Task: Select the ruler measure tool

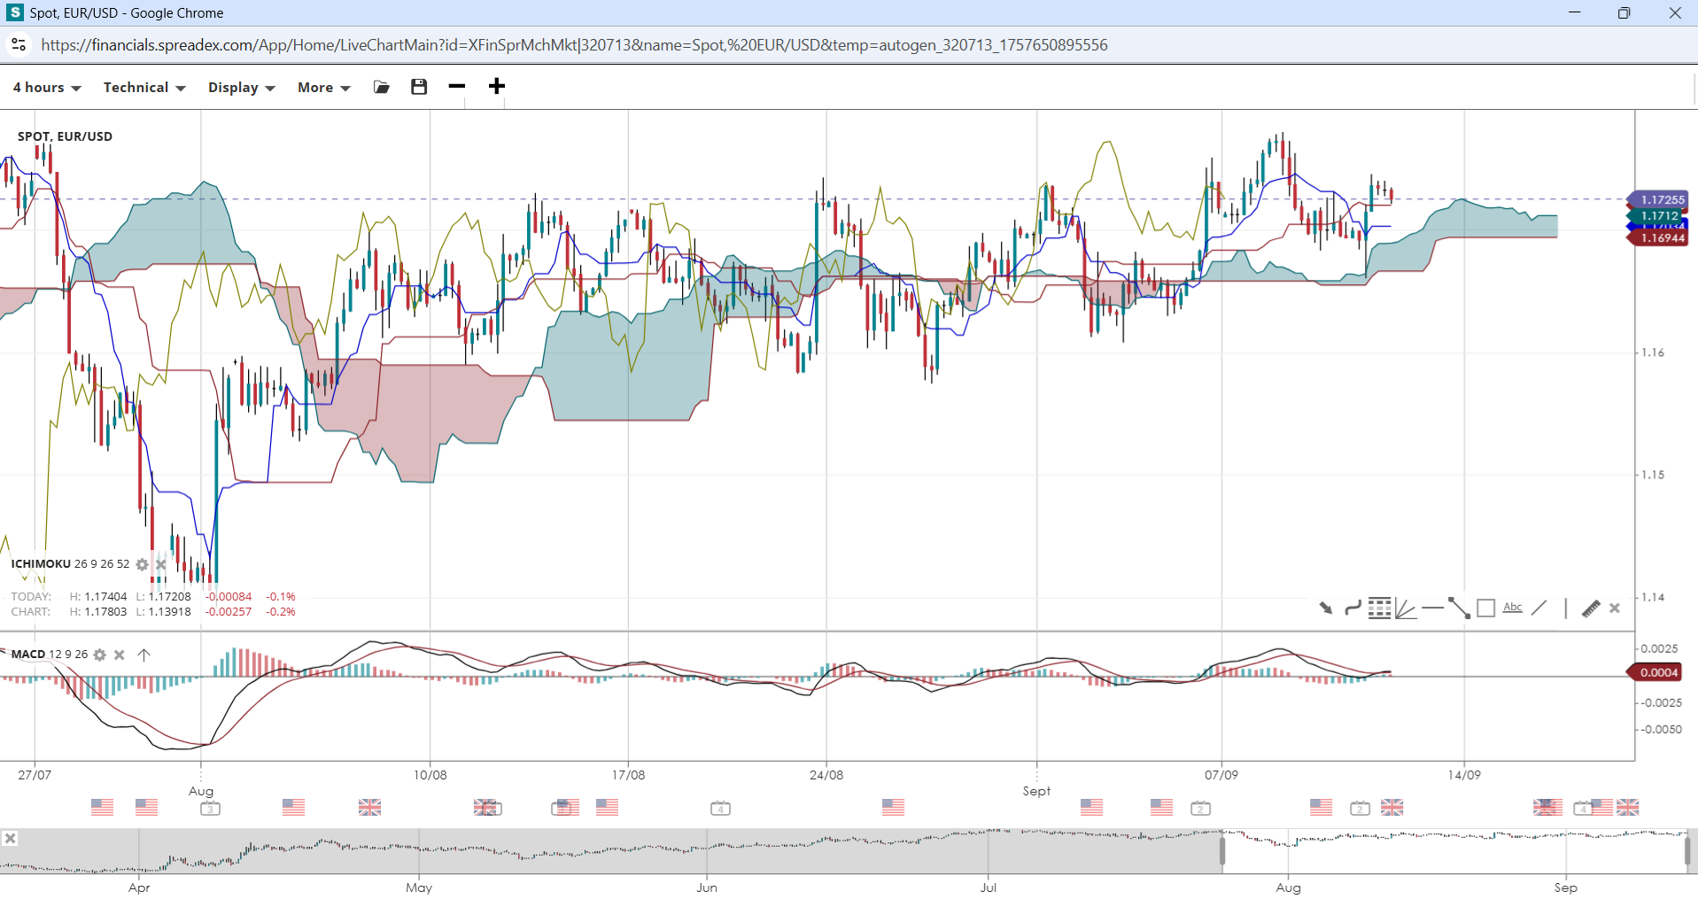Action: [x=1591, y=608]
